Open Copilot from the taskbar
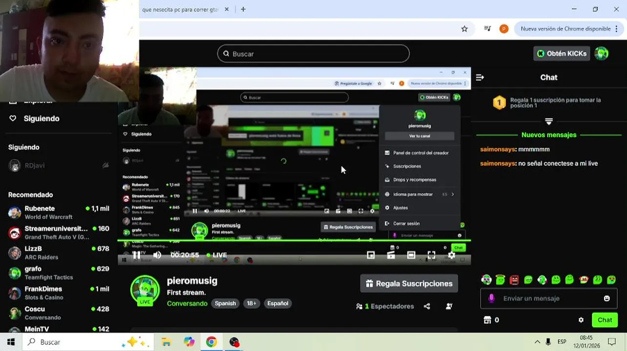 (x=189, y=342)
